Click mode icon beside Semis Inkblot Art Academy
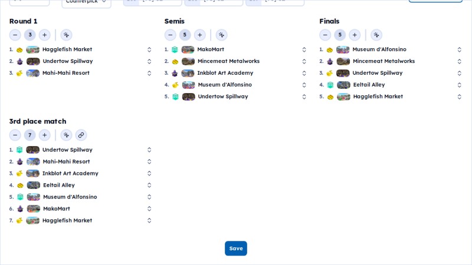Image resolution: width=472 pixels, height=265 pixels. pos(175,73)
